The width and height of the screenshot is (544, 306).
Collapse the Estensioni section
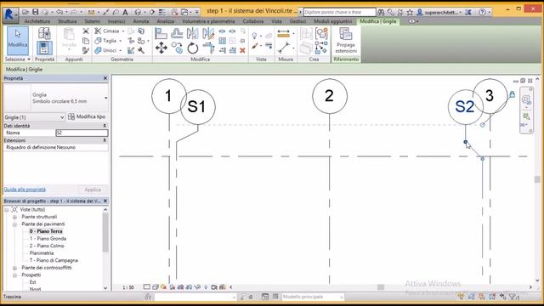point(105,140)
